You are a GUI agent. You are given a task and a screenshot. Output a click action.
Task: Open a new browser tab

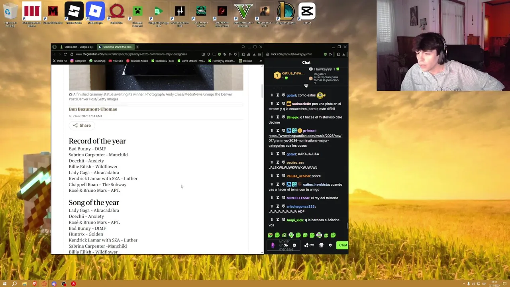[137, 47]
